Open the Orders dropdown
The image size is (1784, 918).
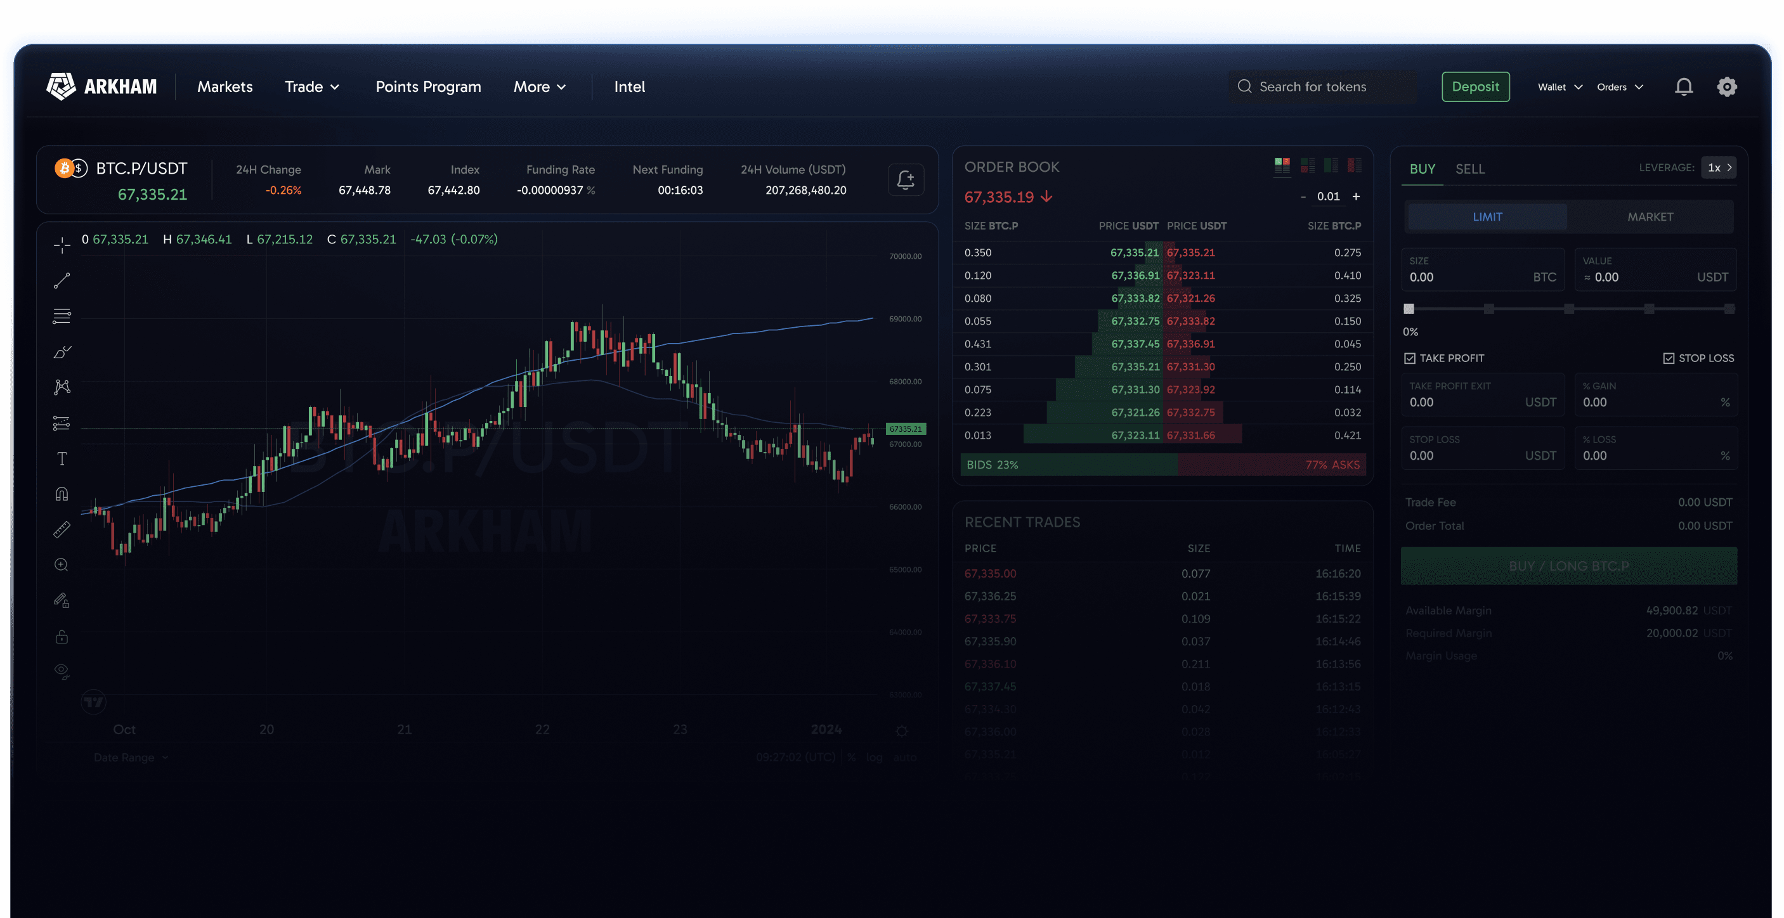click(x=1620, y=87)
